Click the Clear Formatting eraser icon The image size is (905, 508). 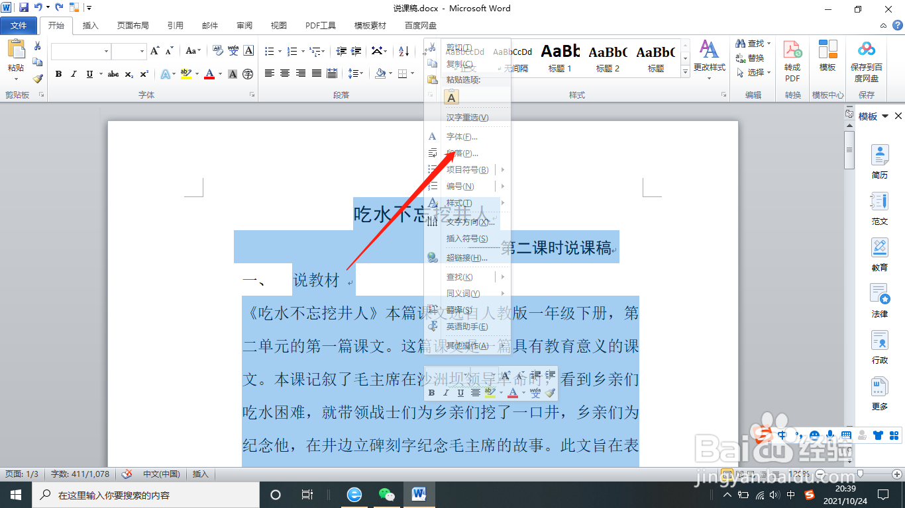click(217, 51)
